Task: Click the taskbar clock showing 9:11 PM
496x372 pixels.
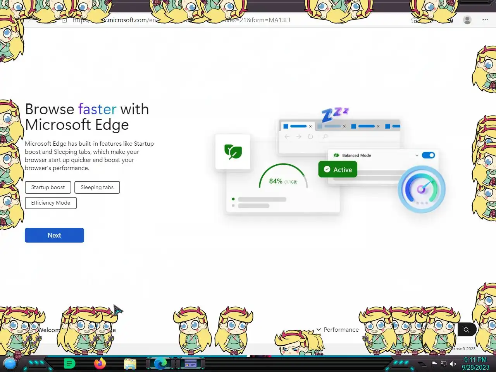Action: point(475,363)
